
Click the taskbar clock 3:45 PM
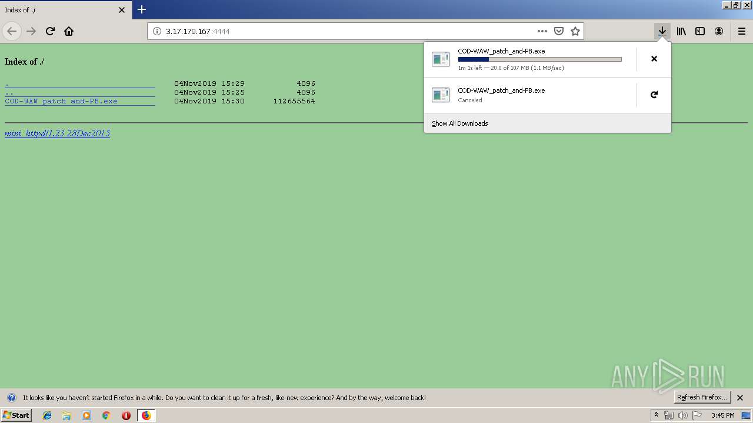coord(723,415)
